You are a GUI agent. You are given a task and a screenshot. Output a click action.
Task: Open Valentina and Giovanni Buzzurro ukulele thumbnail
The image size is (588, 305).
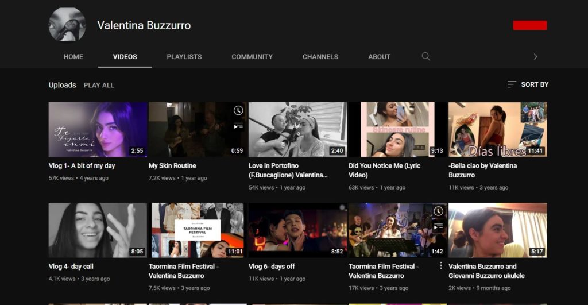(498, 230)
